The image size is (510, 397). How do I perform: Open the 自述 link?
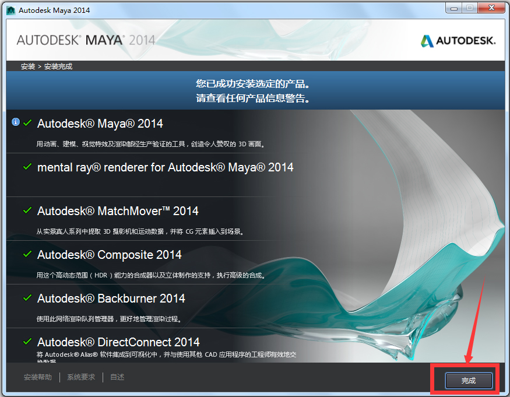(116, 377)
